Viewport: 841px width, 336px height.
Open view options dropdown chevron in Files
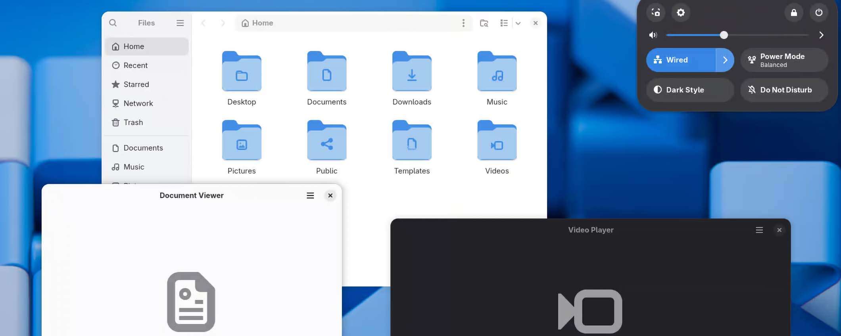pos(518,23)
